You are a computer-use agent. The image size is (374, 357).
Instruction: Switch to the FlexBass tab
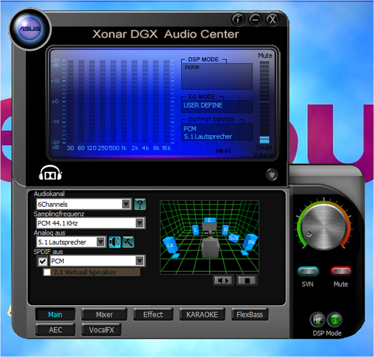249,315
